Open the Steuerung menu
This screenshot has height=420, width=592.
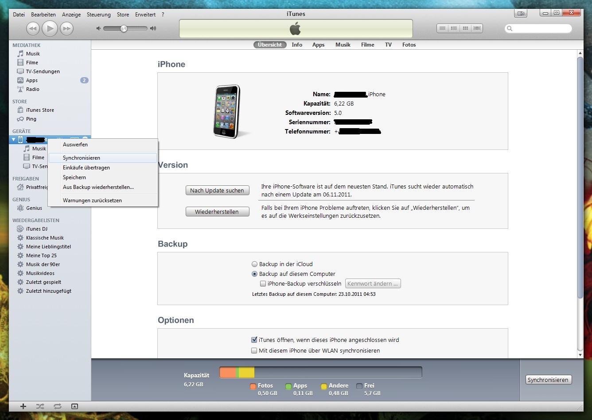tap(99, 15)
